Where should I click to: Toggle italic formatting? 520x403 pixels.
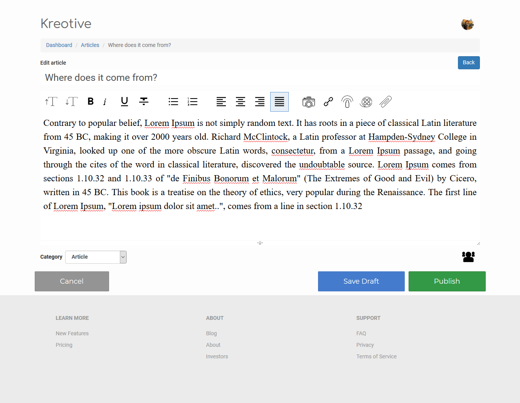[105, 102]
